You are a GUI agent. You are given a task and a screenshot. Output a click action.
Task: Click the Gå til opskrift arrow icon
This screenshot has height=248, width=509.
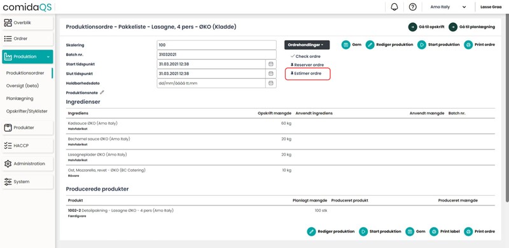click(412, 27)
